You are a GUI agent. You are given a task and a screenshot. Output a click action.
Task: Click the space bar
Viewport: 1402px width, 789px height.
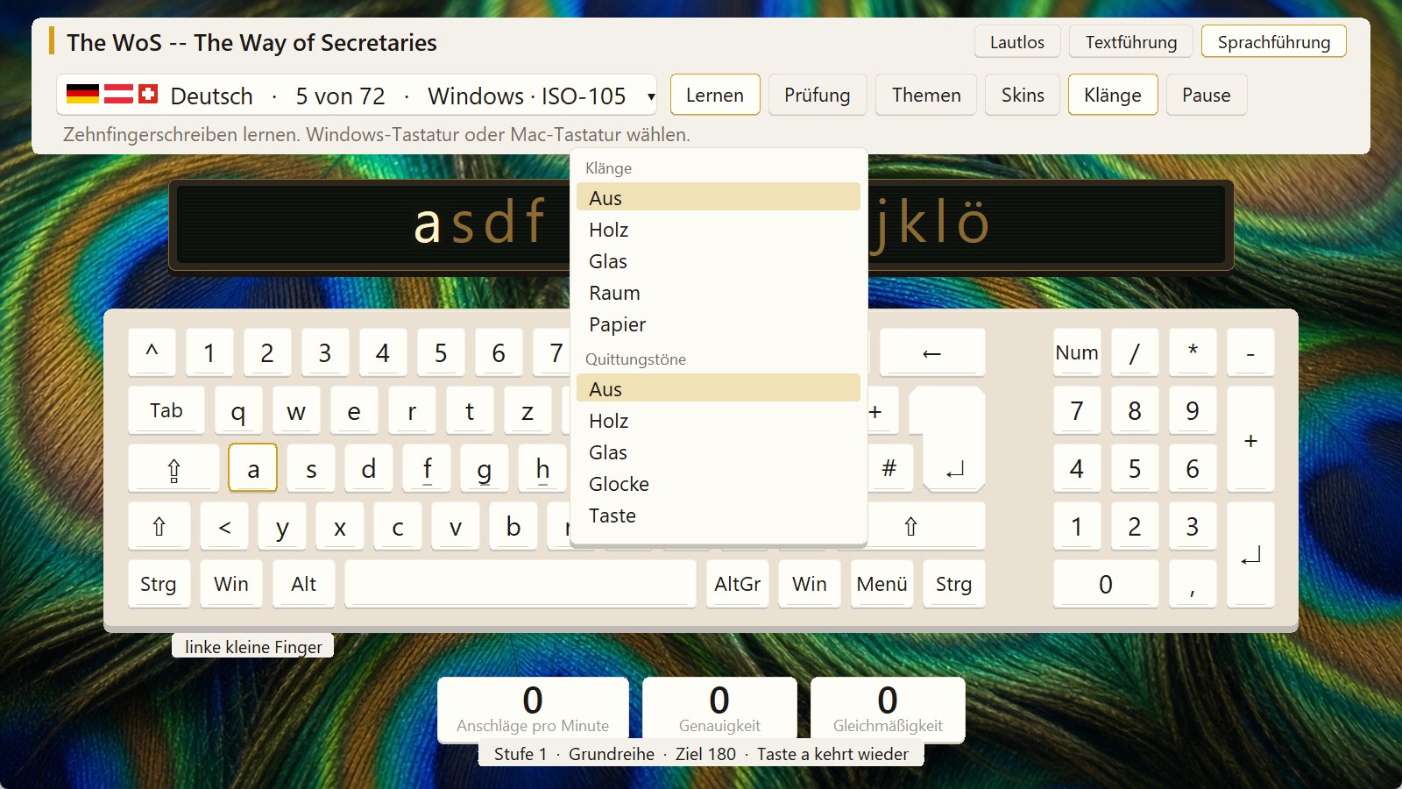(x=520, y=584)
